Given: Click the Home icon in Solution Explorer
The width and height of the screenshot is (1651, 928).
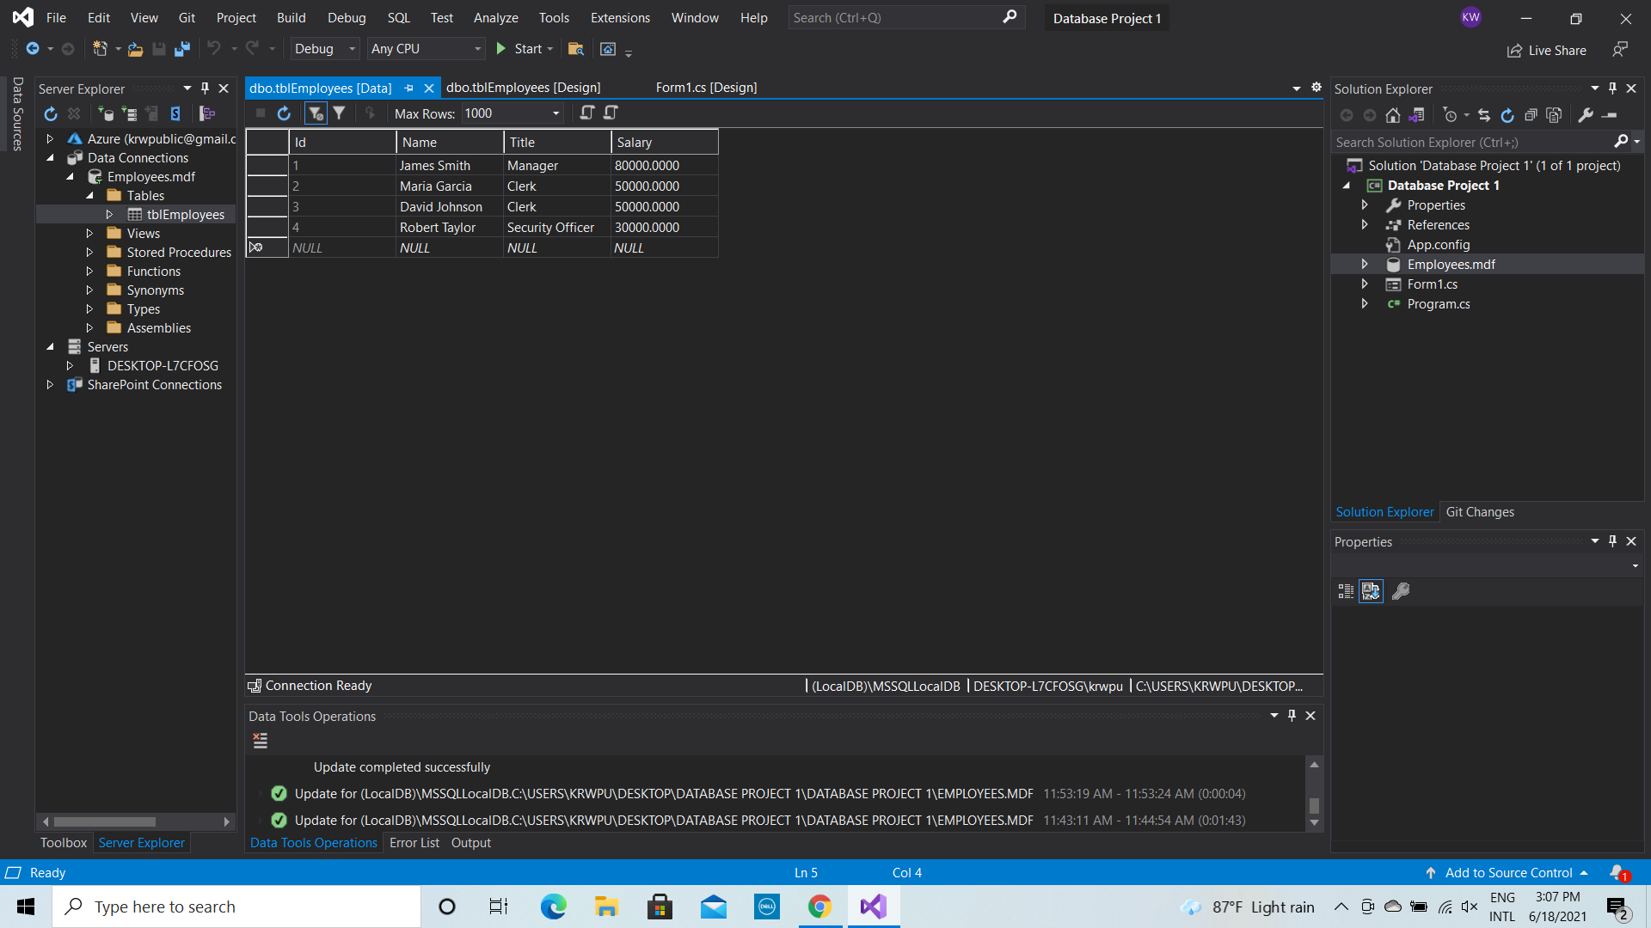Looking at the screenshot, I should click(1393, 115).
